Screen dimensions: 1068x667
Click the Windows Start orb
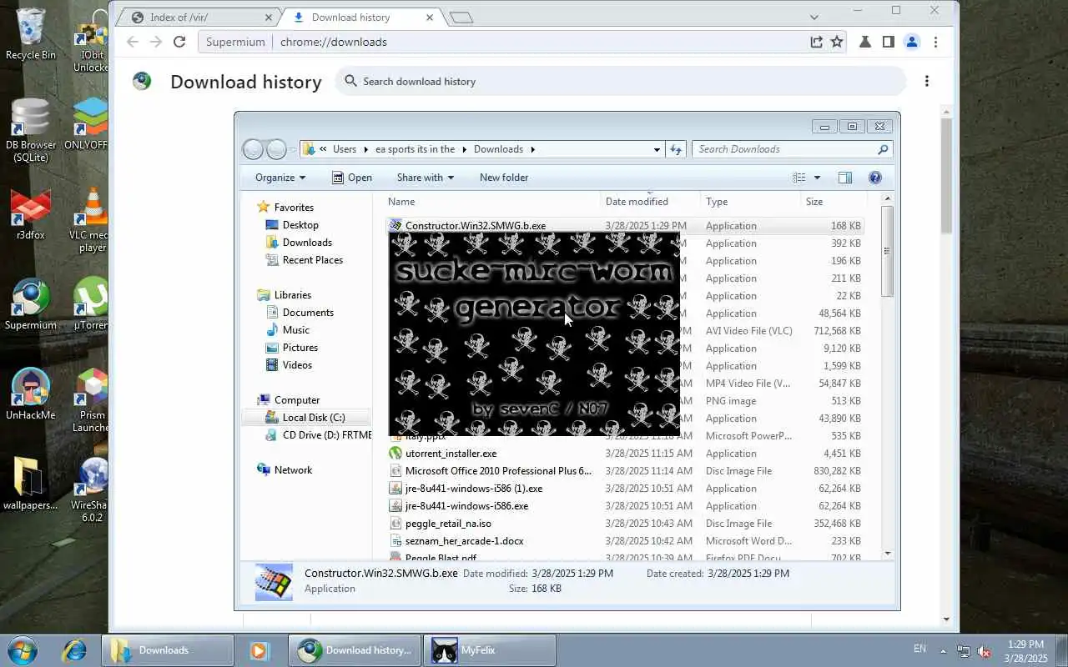point(23,650)
